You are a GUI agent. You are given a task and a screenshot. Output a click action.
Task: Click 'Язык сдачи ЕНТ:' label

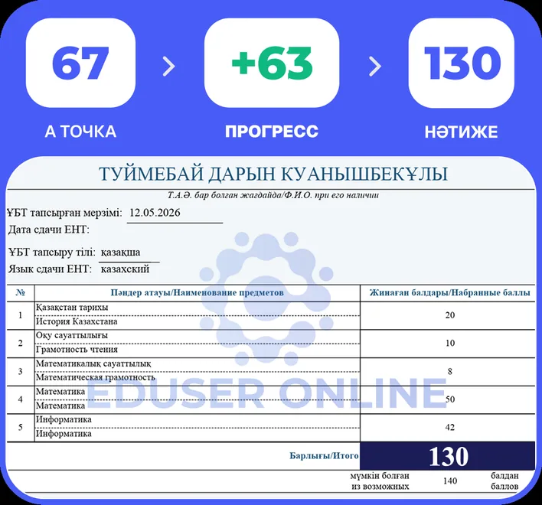(50, 269)
